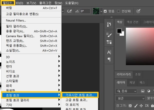Image resolution: width=154 pixels, height=110 pixels.
Task: Expand the 비디오 submenu
Action: [31, 71]
